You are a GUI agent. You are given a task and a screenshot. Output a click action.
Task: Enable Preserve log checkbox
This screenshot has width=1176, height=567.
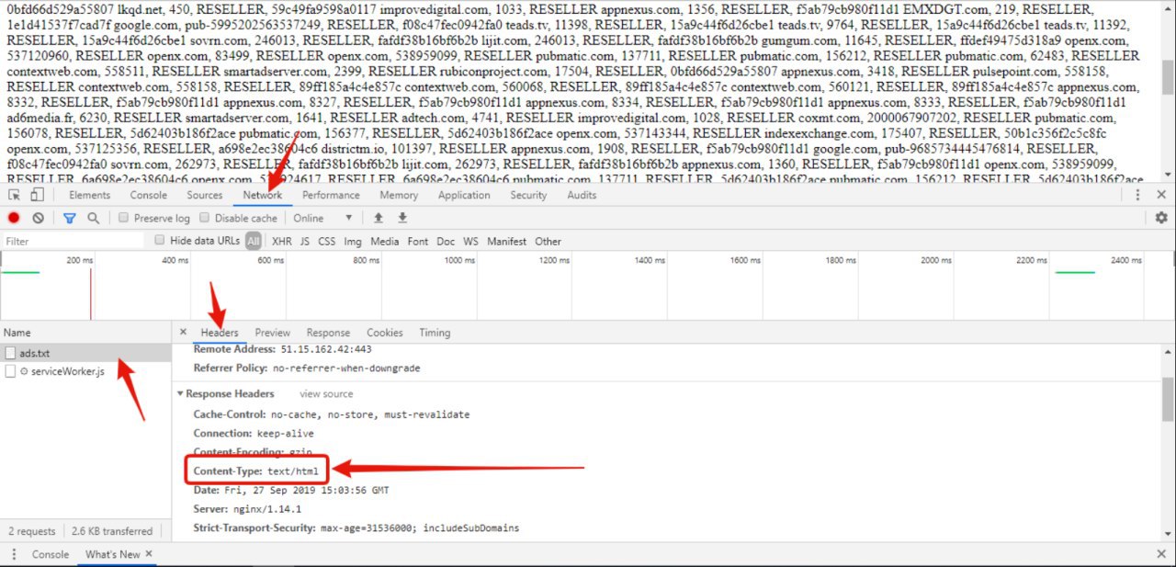tap(123, 218)
